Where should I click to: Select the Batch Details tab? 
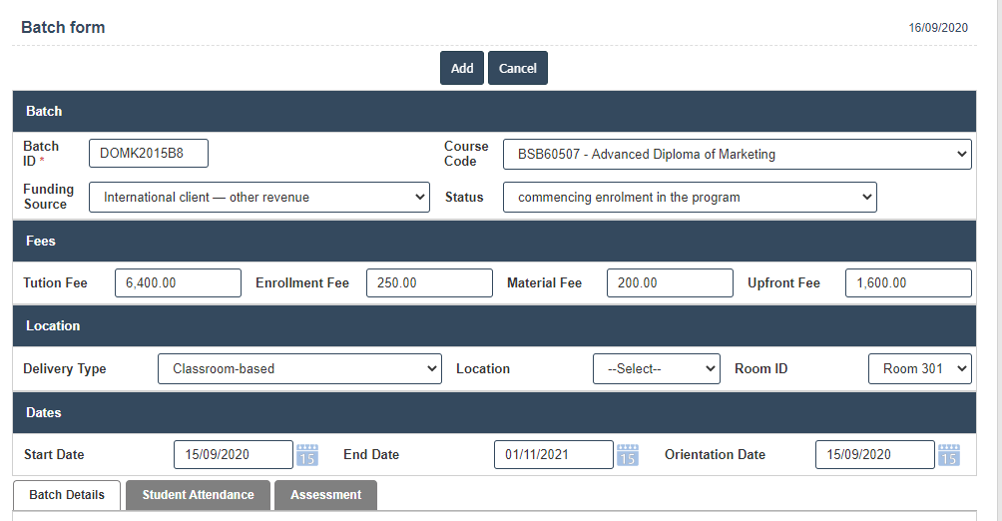coord(67,495)
